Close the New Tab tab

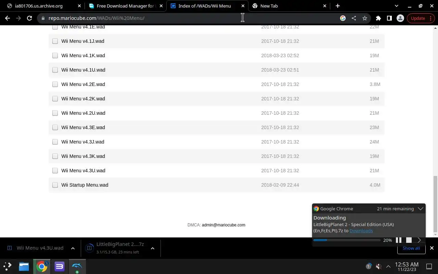(324, 6)
